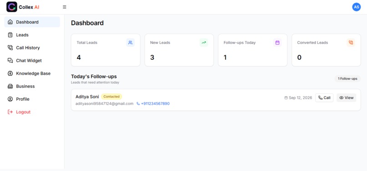Go to the Leads page
This screenshot has width=367, height=171.
click(x=32, y=35)
